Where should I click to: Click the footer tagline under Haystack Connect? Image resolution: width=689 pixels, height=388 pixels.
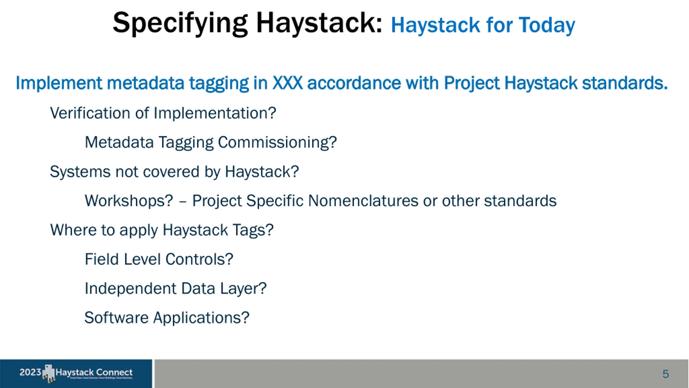click(101, 378)
